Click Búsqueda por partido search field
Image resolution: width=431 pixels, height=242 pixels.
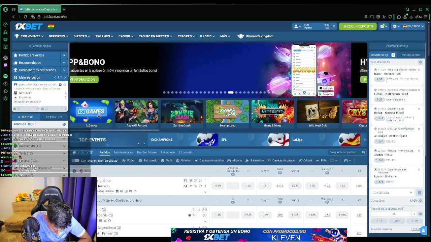(345, 152)
